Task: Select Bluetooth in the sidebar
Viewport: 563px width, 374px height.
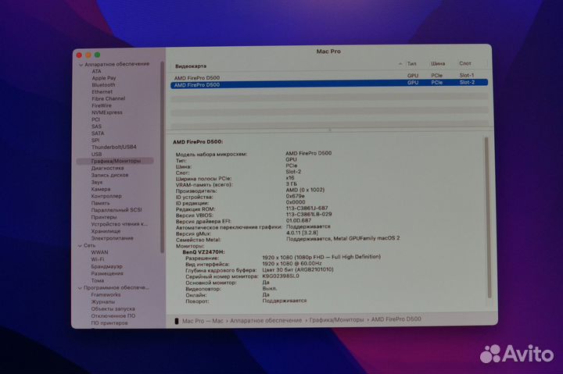Action: pos(104,85)
